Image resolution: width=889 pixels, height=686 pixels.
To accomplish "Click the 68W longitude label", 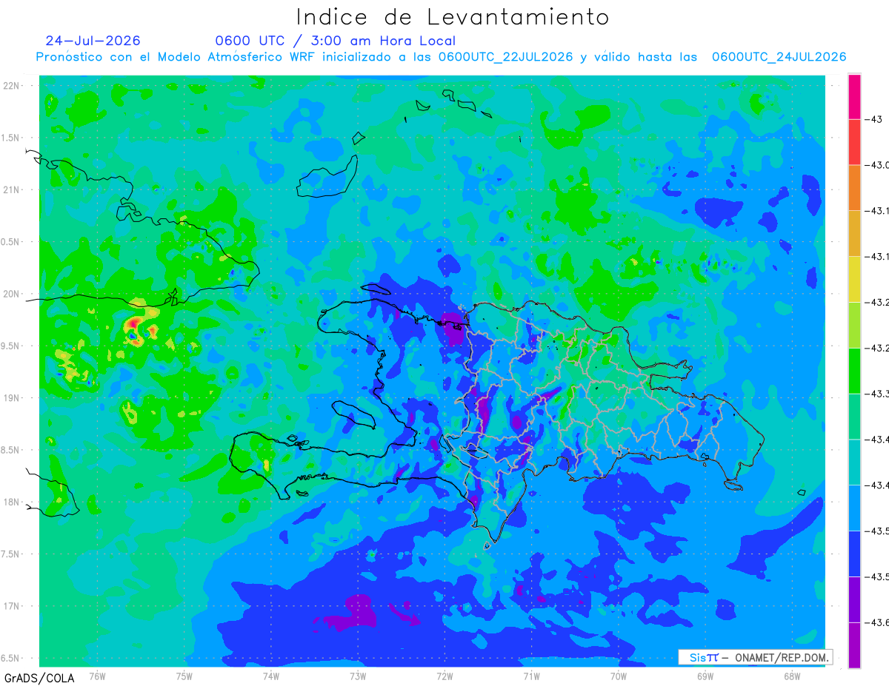I will tap(791, 676).
